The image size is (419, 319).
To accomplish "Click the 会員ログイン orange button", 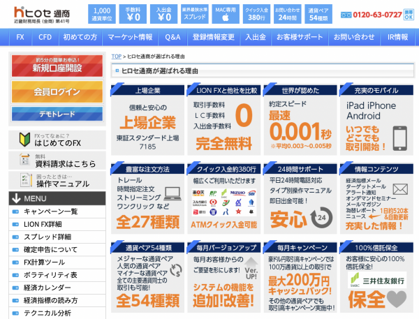I will [57, 91].
